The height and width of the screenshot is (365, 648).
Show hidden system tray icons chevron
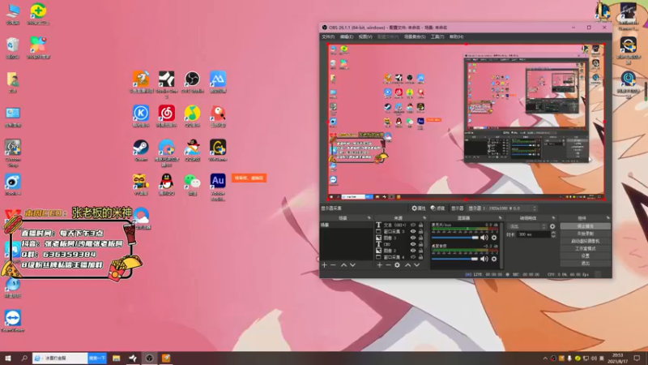tap(545, 359)
